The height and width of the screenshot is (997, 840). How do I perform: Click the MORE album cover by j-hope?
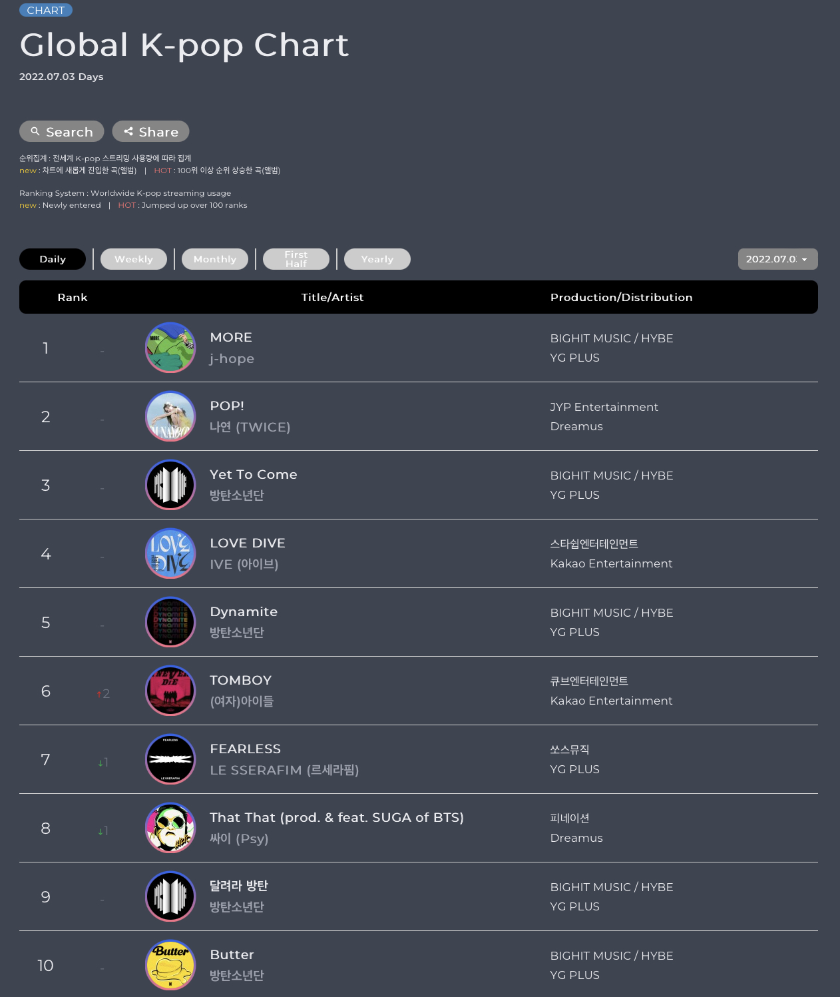170,348
